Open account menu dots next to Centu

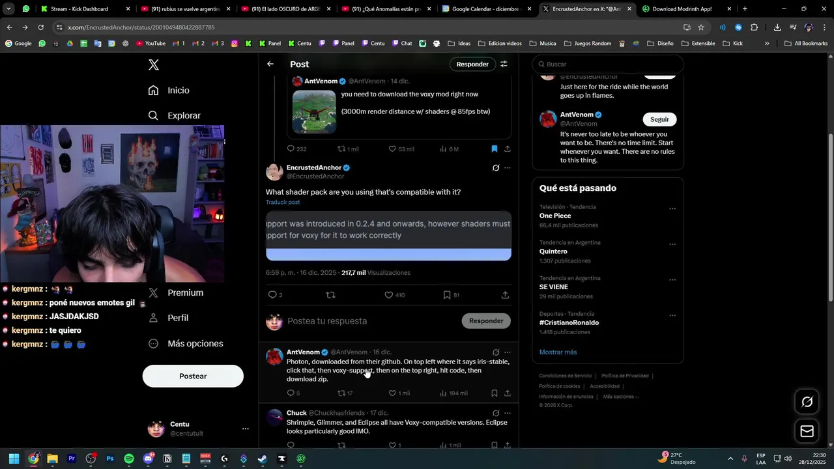click(246, 429)
